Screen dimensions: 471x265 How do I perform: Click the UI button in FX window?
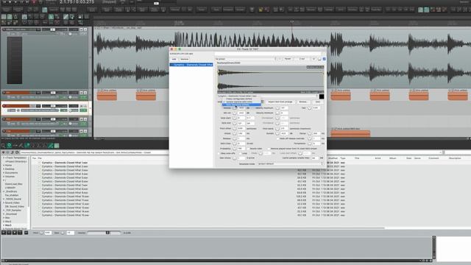(314, 59)
